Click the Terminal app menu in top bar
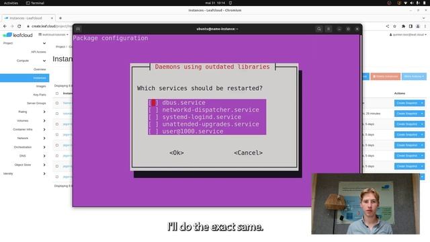This screenshot has width=430, height=242. [x=35, y=3]
